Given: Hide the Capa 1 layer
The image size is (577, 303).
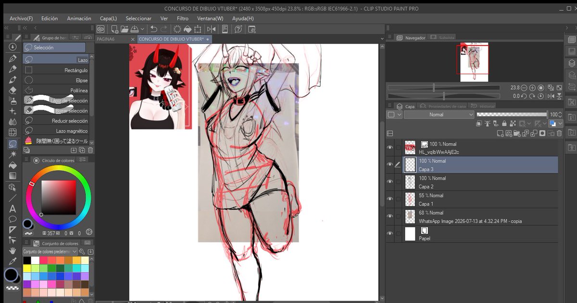Looking at the screenshot, I should click(x=390, y=199).
